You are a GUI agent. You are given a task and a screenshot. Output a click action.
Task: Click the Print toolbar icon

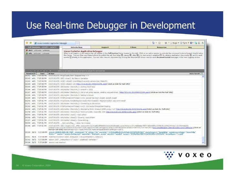click(166, 43)
